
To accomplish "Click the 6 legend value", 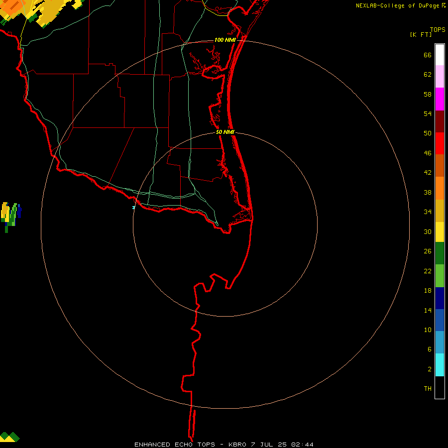I will pos(430,349).
